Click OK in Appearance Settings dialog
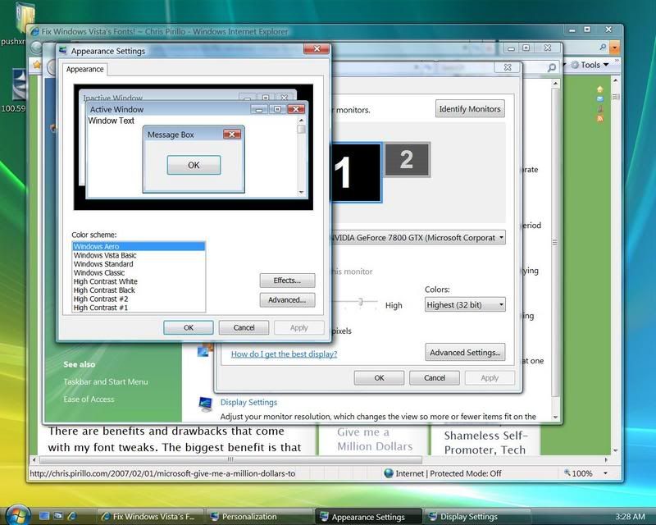Viewport: 656px width, 525px height. coord(189,327)
